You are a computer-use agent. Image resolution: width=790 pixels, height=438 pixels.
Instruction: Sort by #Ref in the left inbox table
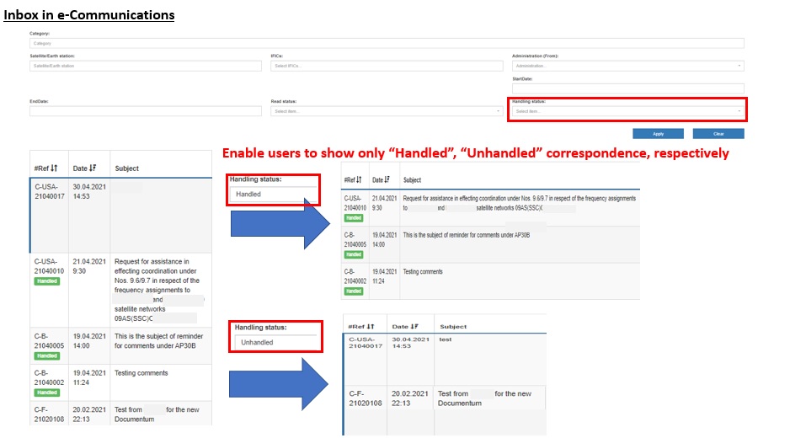(x=53, y=168)
